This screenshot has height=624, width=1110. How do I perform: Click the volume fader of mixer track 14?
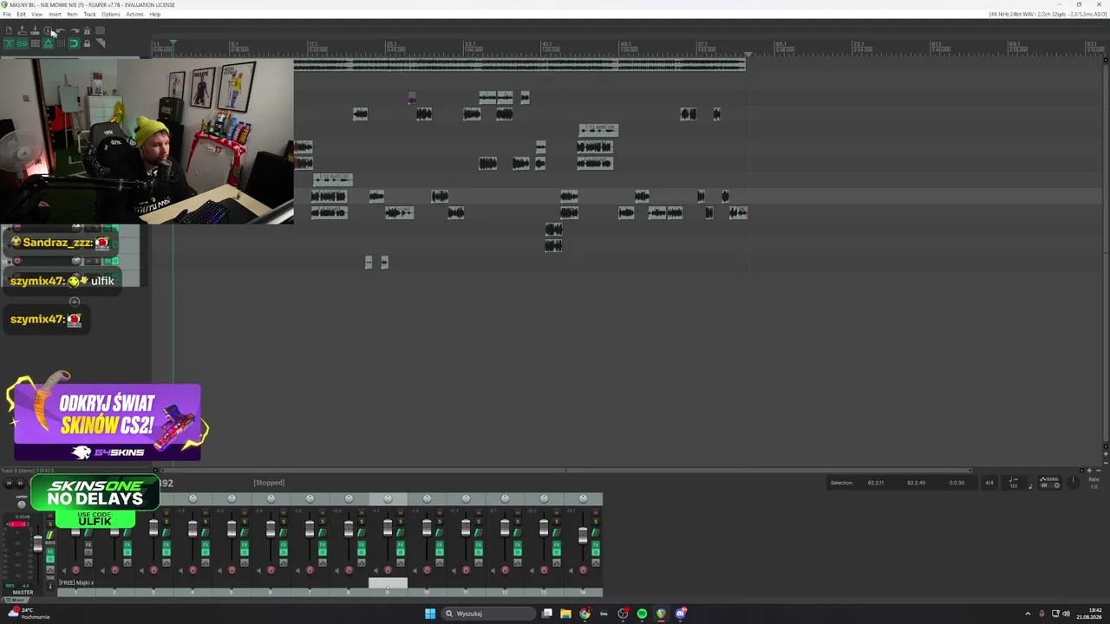(x=583, y=536)
